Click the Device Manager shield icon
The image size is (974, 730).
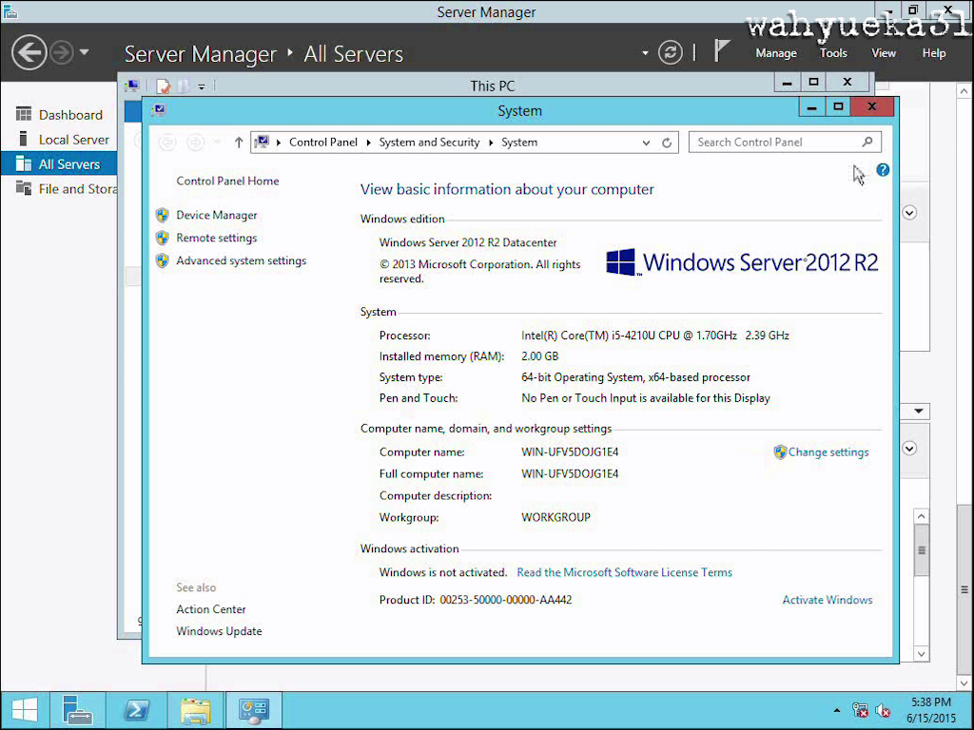(162, 215)
